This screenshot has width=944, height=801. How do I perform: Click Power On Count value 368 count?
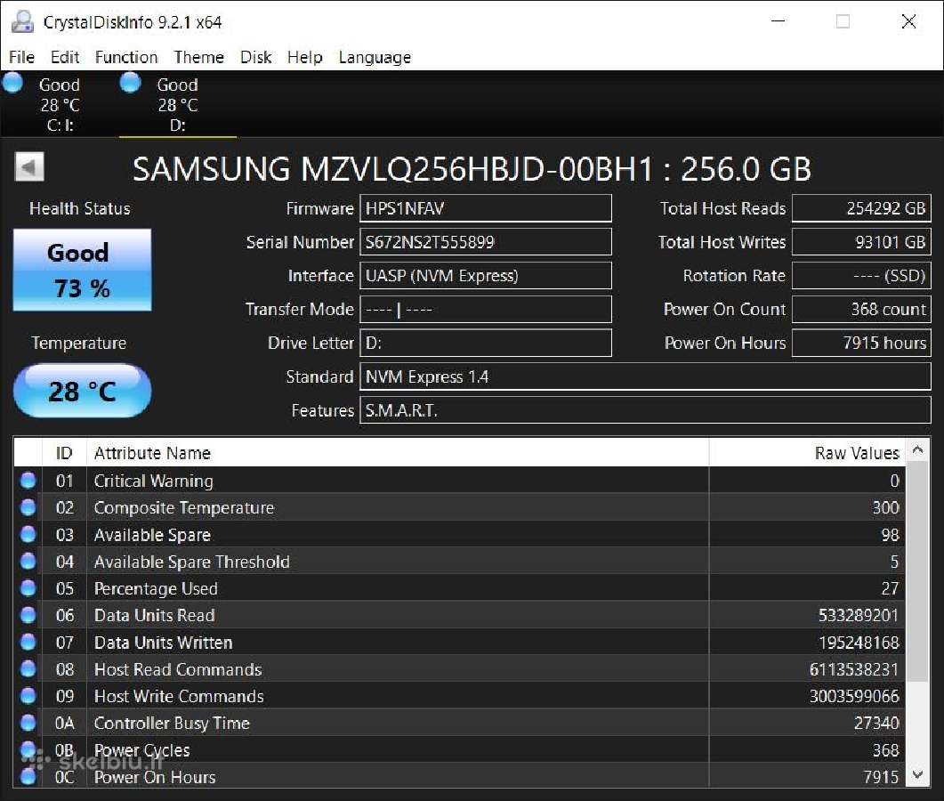(861, 310)
